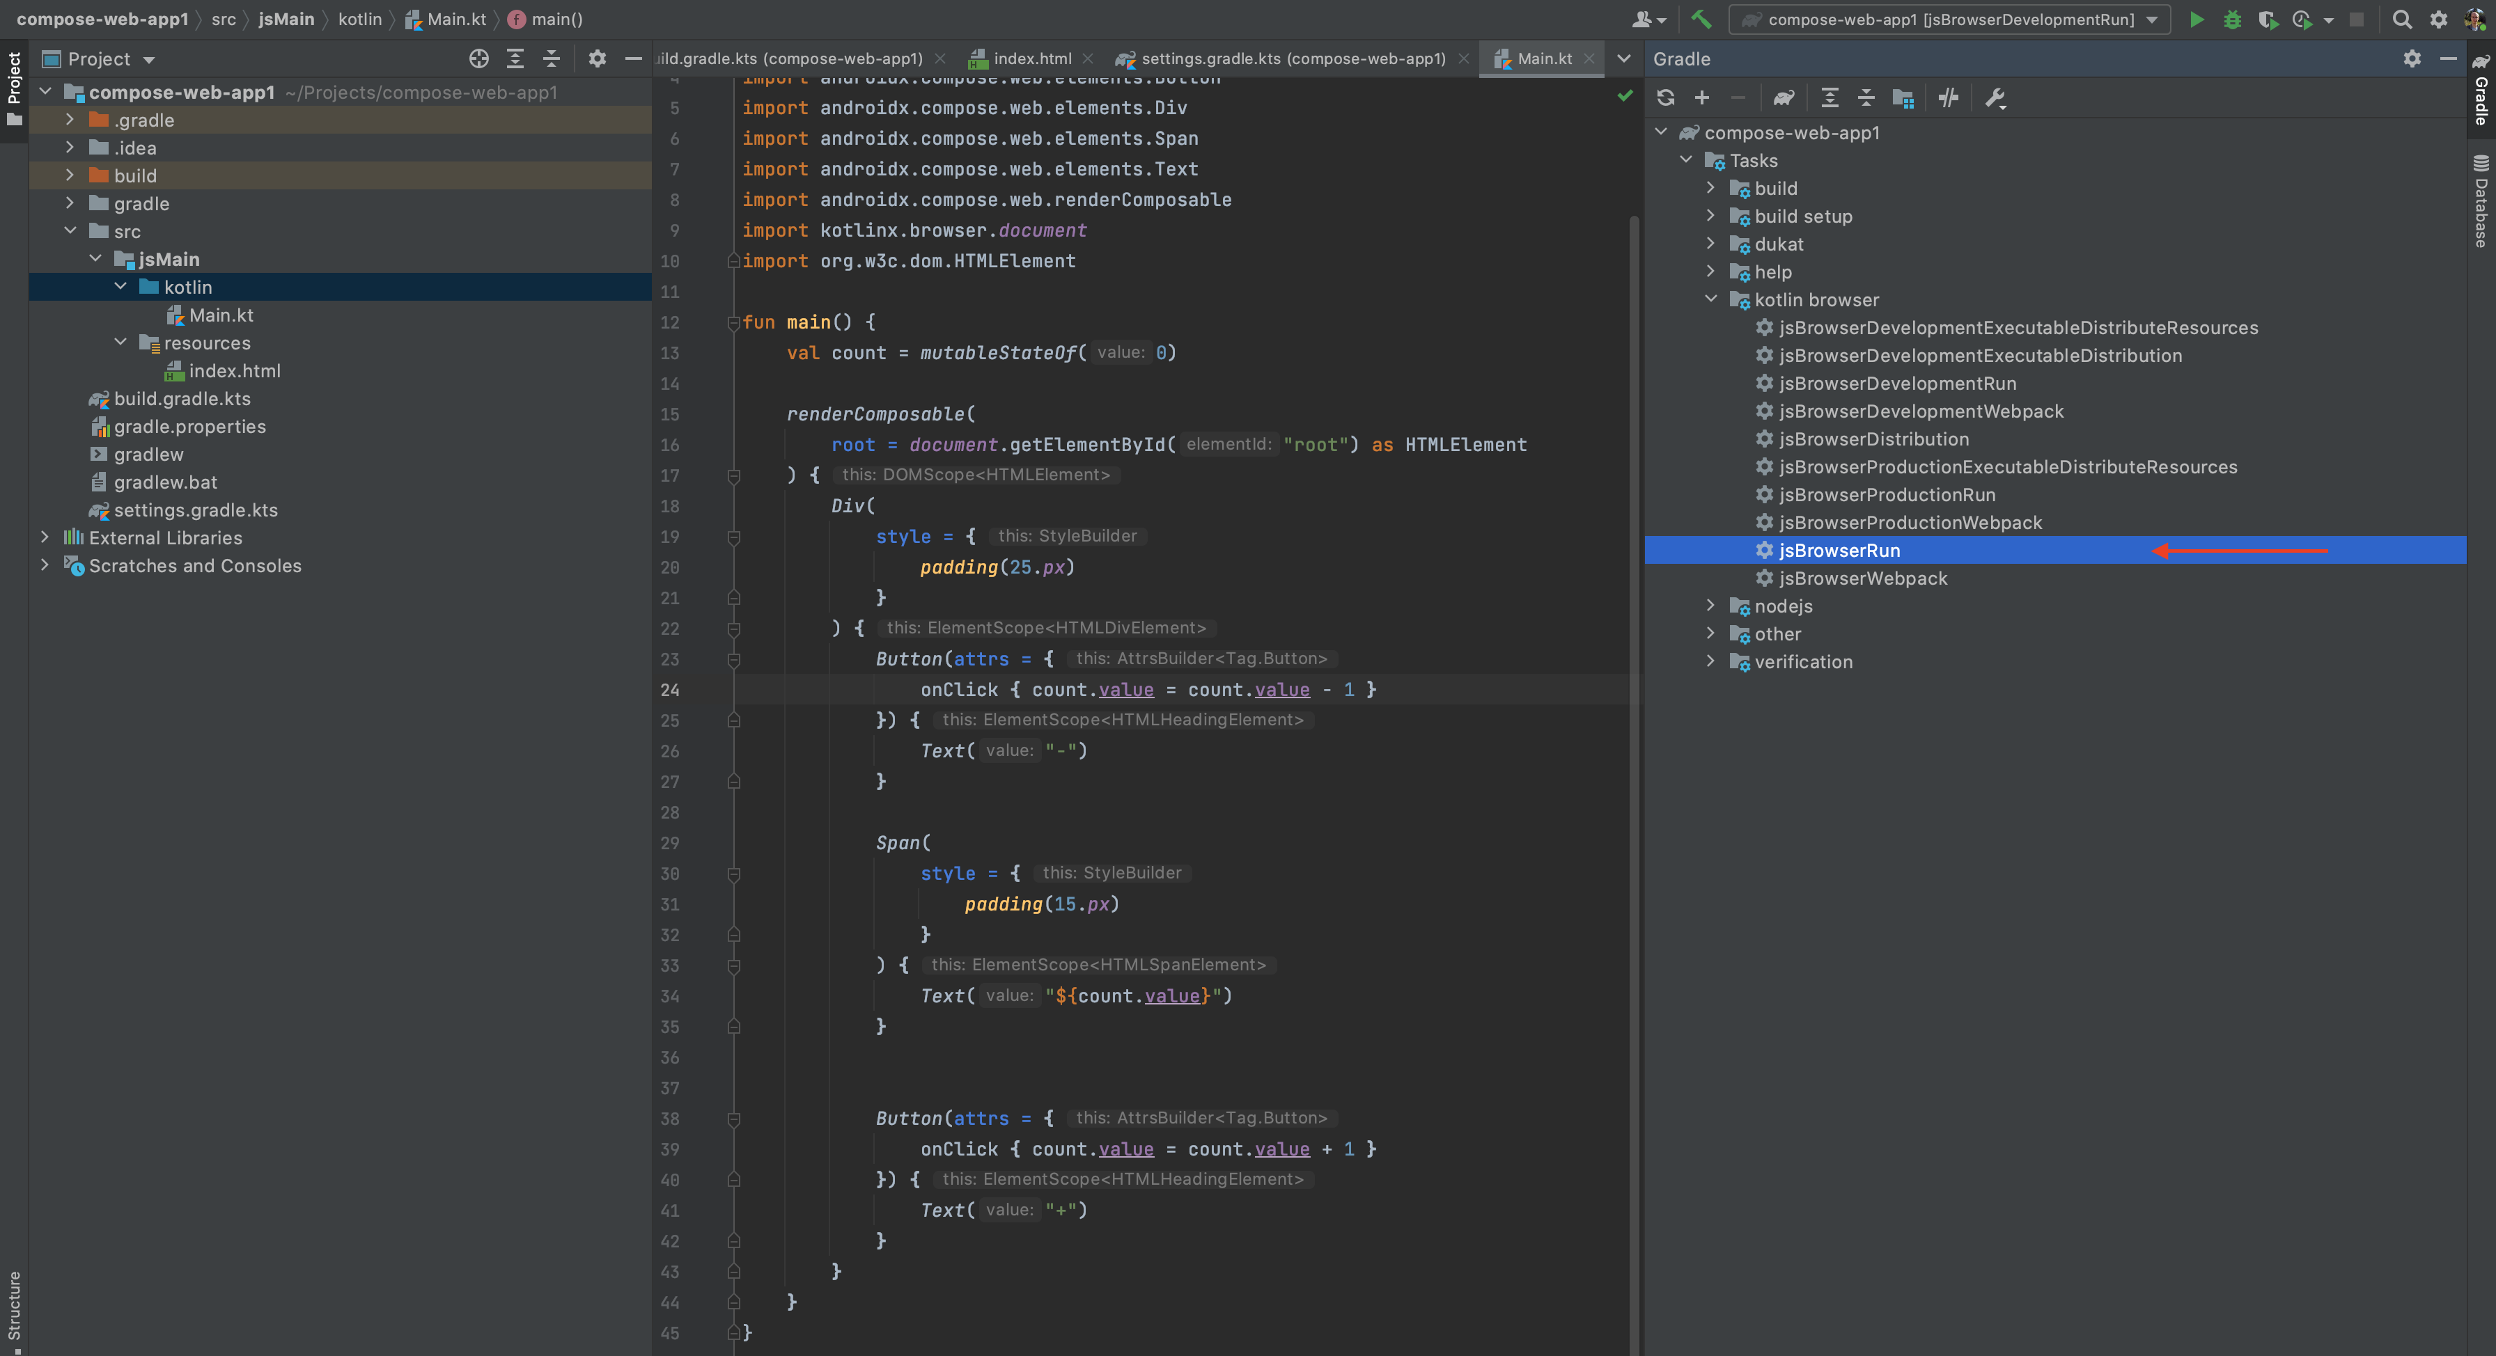The width and height of the screenshot is (2496, 1356).
Task: Toggle the Gradle side tool window
Action: (x=2481, y=92)
